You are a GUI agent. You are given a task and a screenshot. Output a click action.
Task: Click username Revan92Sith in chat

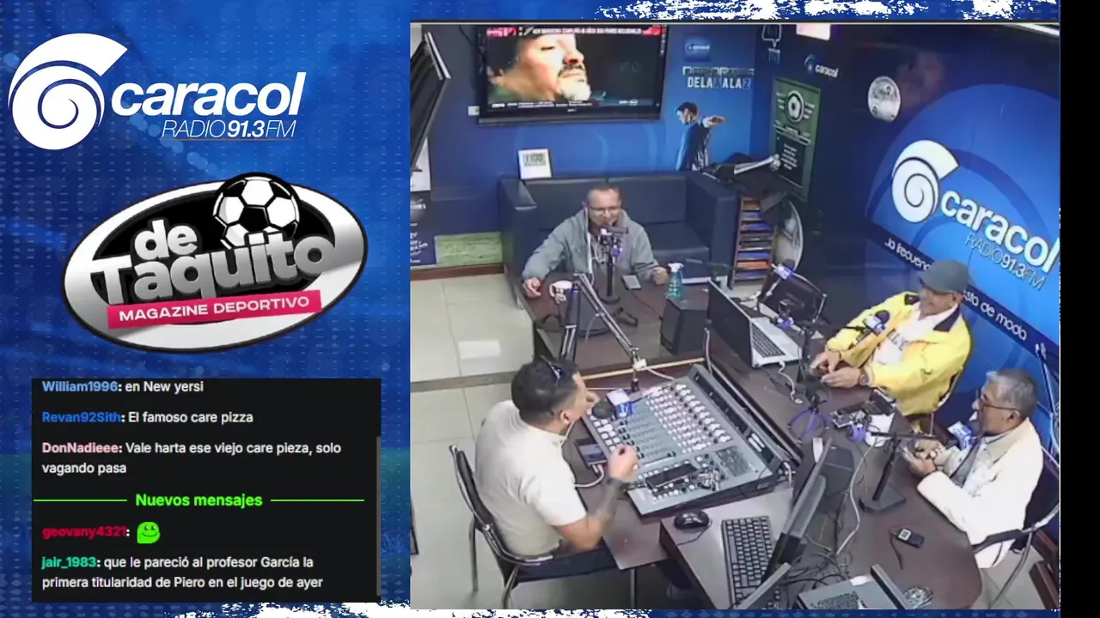tap(81, 418)
